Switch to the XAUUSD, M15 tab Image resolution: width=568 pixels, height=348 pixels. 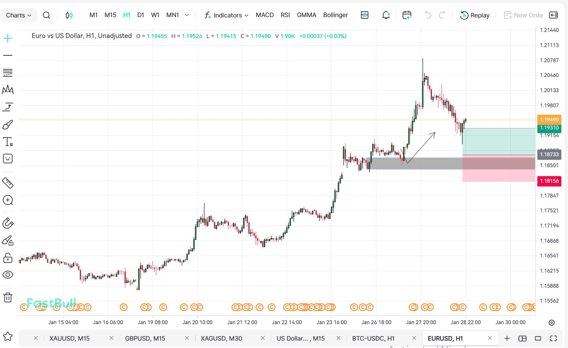69,338
